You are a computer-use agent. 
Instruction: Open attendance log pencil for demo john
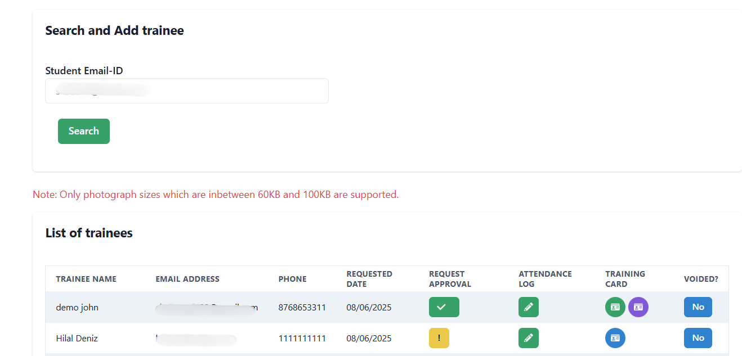click(528, 307)
